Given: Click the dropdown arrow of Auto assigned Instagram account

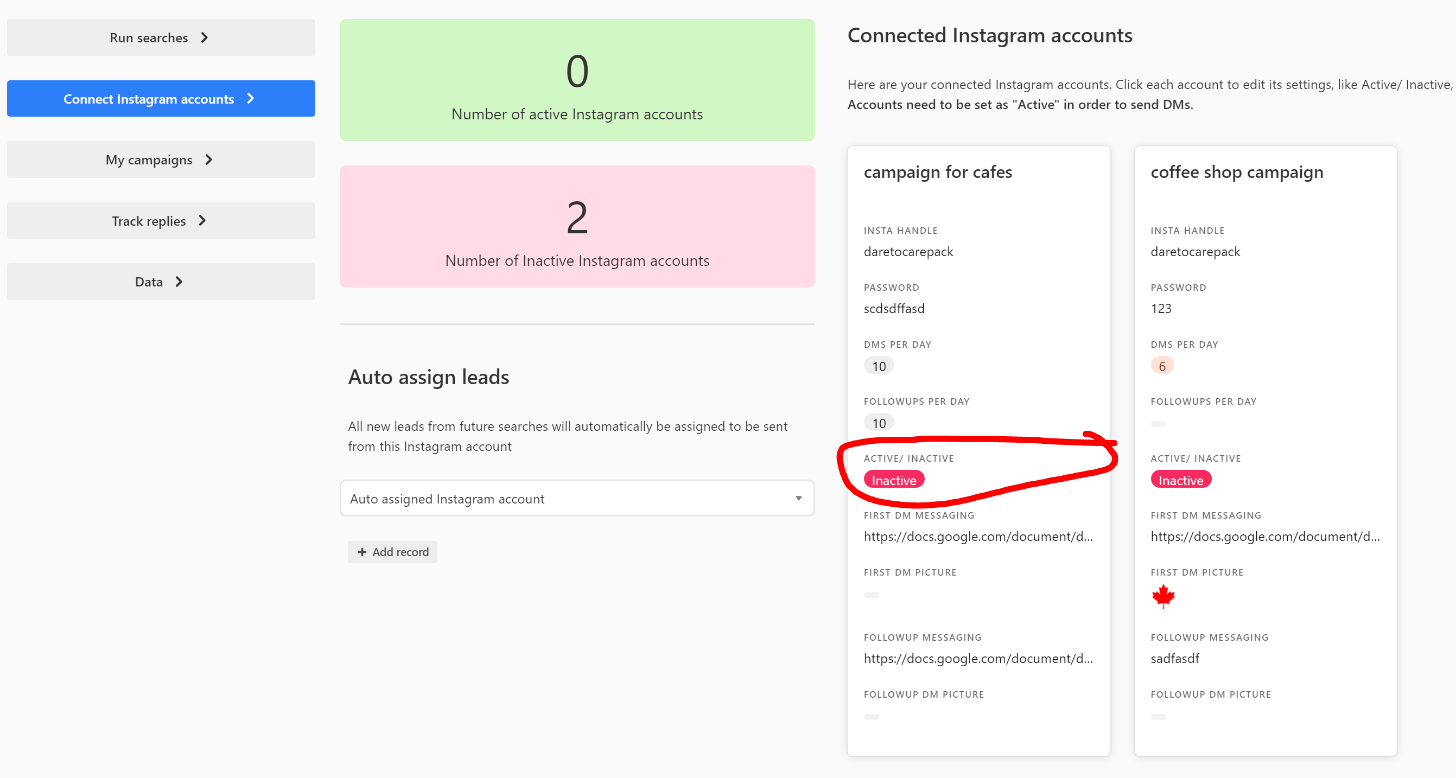Looking at the screenshot, I should point(798,499).
